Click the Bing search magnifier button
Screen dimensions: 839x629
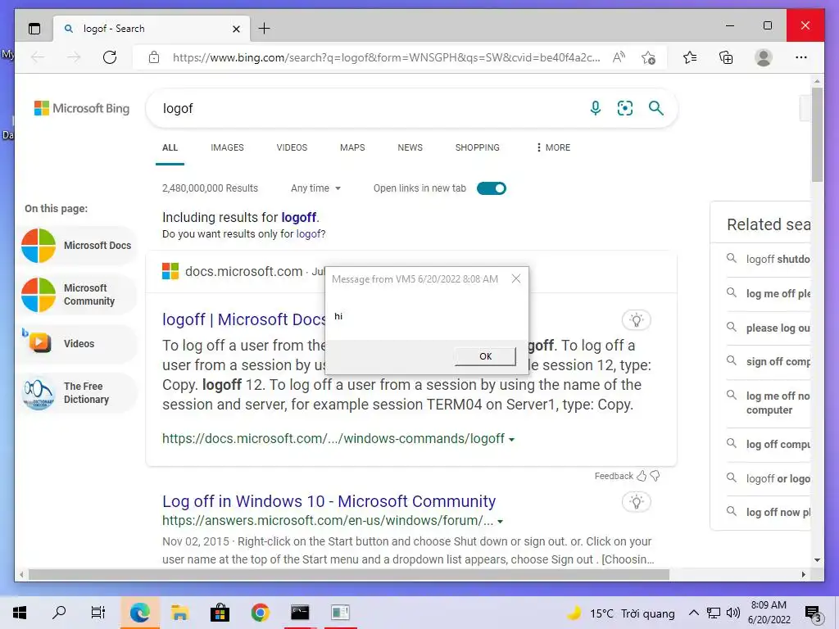656,108
